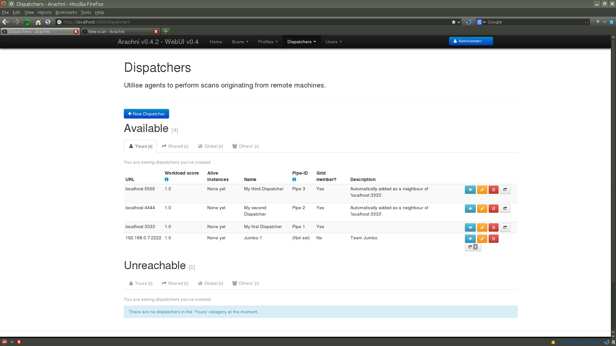Screen dimensions: 616x346
Task: Click the Workload score info icon
Action: 167,179
